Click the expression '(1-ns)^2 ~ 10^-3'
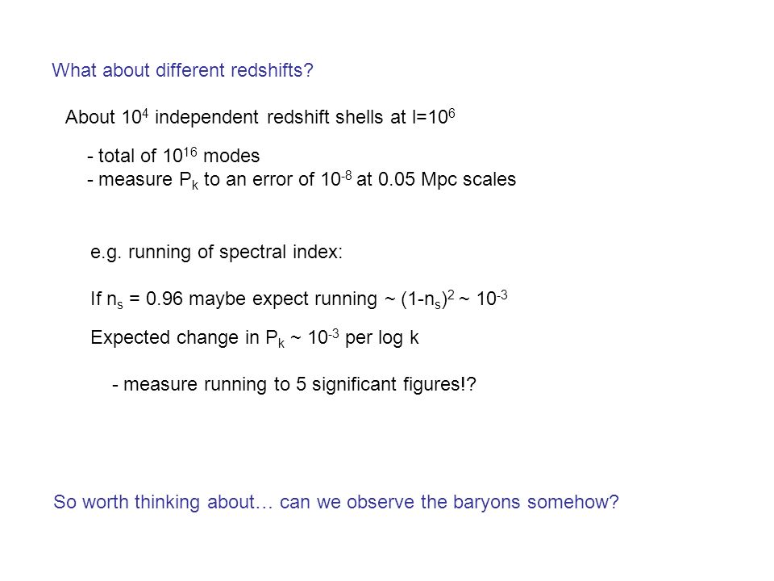Viewport: 774px width, 581px height. (x=454, y=299)
